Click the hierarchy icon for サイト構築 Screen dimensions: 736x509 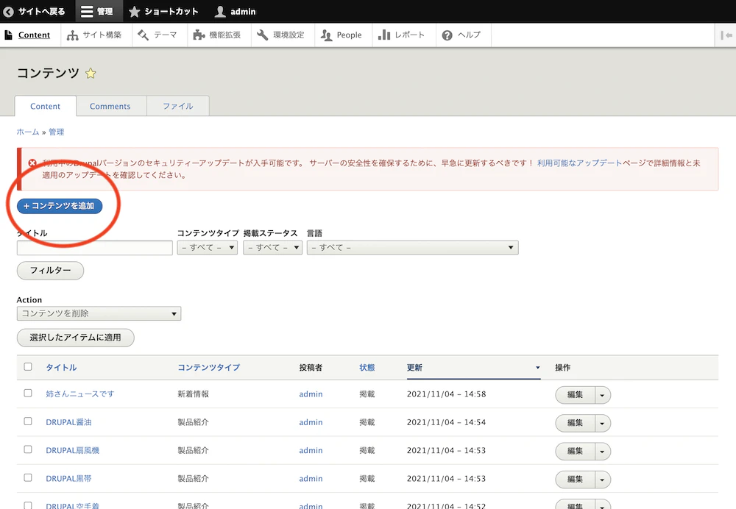pyautogui.click(x=72, y=35)
